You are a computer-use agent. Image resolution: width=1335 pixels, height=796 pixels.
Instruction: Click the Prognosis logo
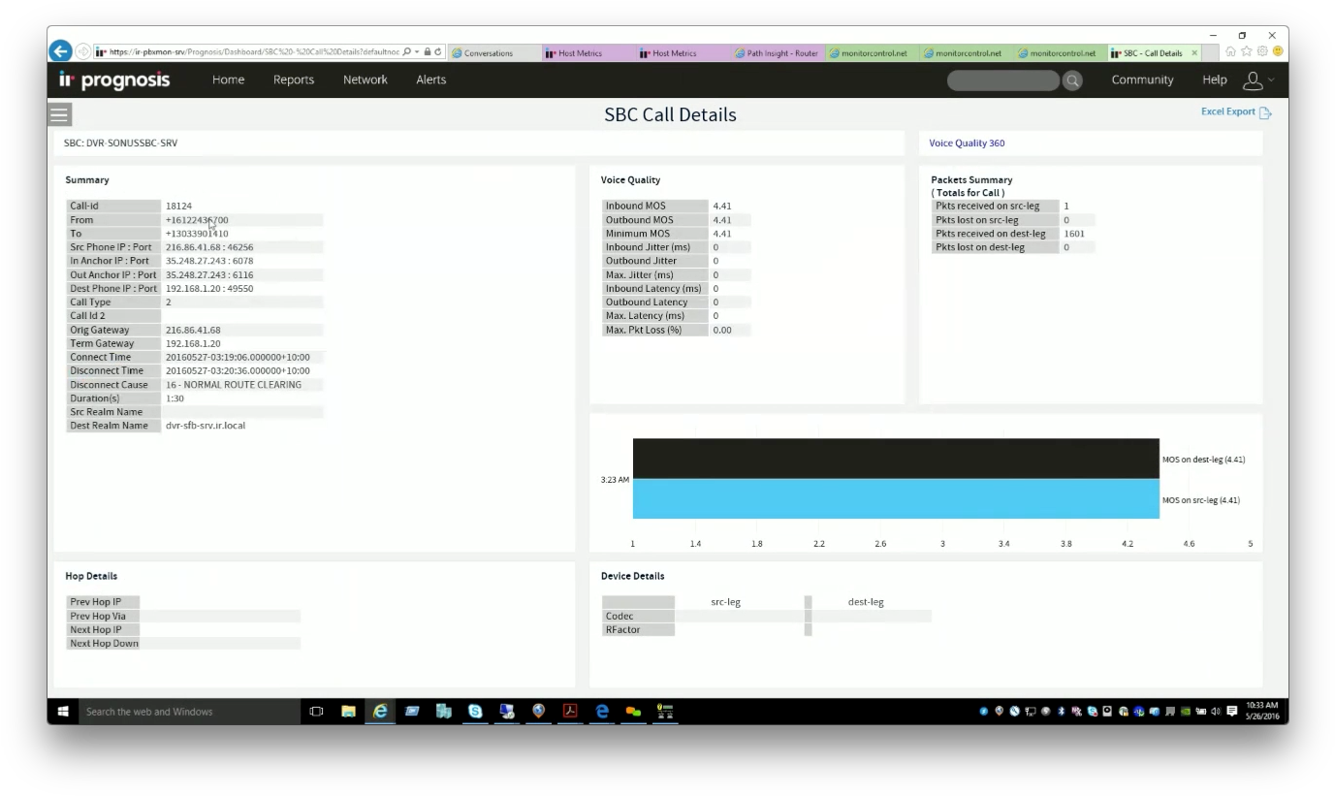114,80
